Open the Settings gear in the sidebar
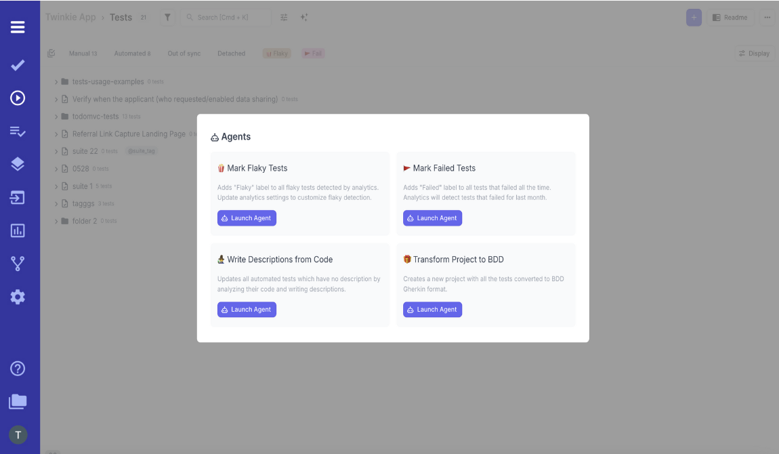Screen dimensions: 779x454 click(x=19, y=297)
